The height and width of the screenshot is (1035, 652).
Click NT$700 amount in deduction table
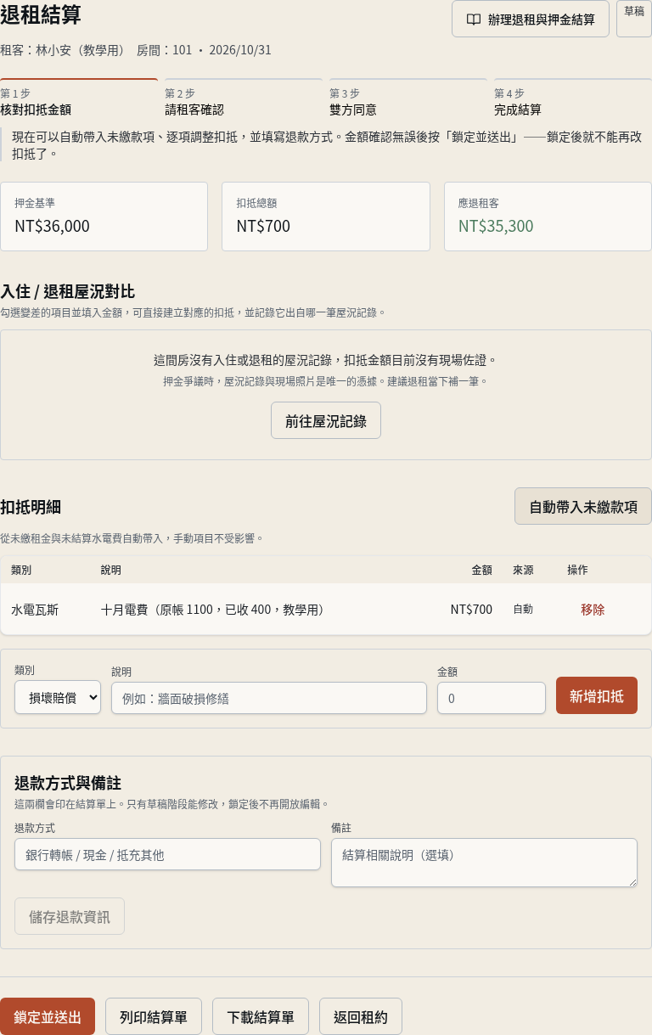471,609
